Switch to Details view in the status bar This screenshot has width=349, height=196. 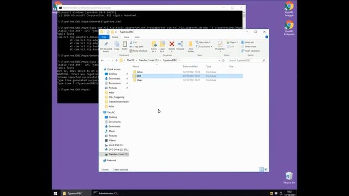click(x=262, y=169)
